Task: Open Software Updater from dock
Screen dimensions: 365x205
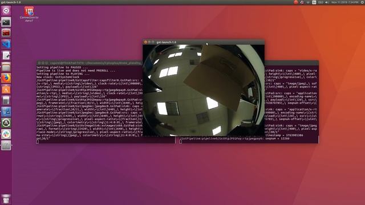Action: [6, 123]
